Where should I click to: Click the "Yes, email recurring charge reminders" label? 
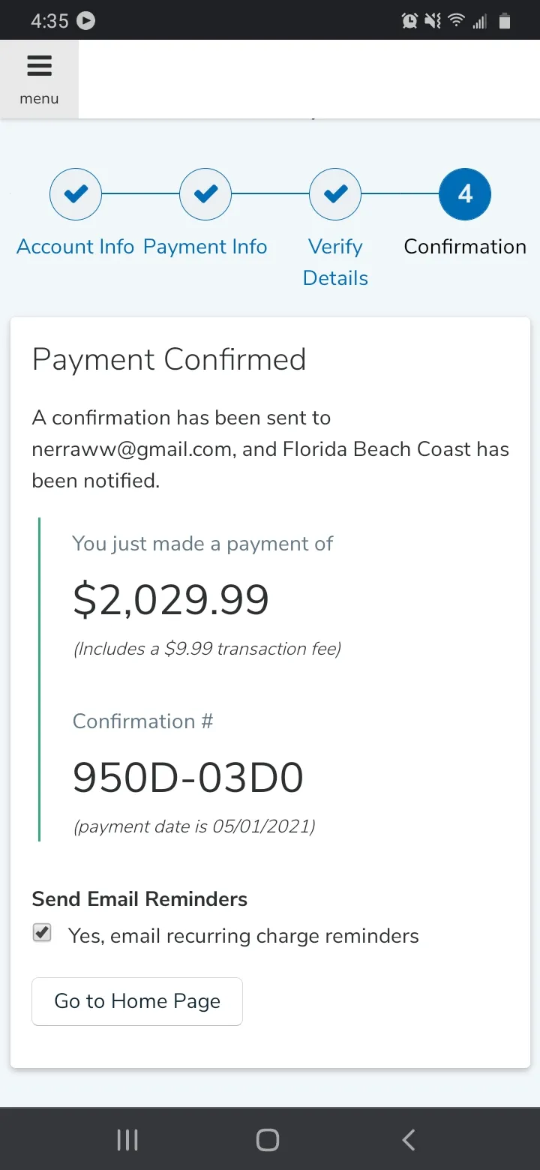coord(243,936)
